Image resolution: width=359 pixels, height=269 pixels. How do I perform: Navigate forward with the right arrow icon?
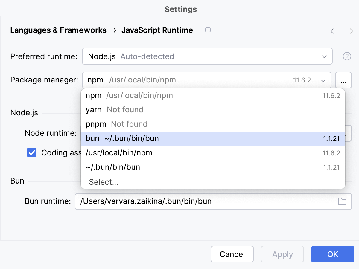[349, 31]
